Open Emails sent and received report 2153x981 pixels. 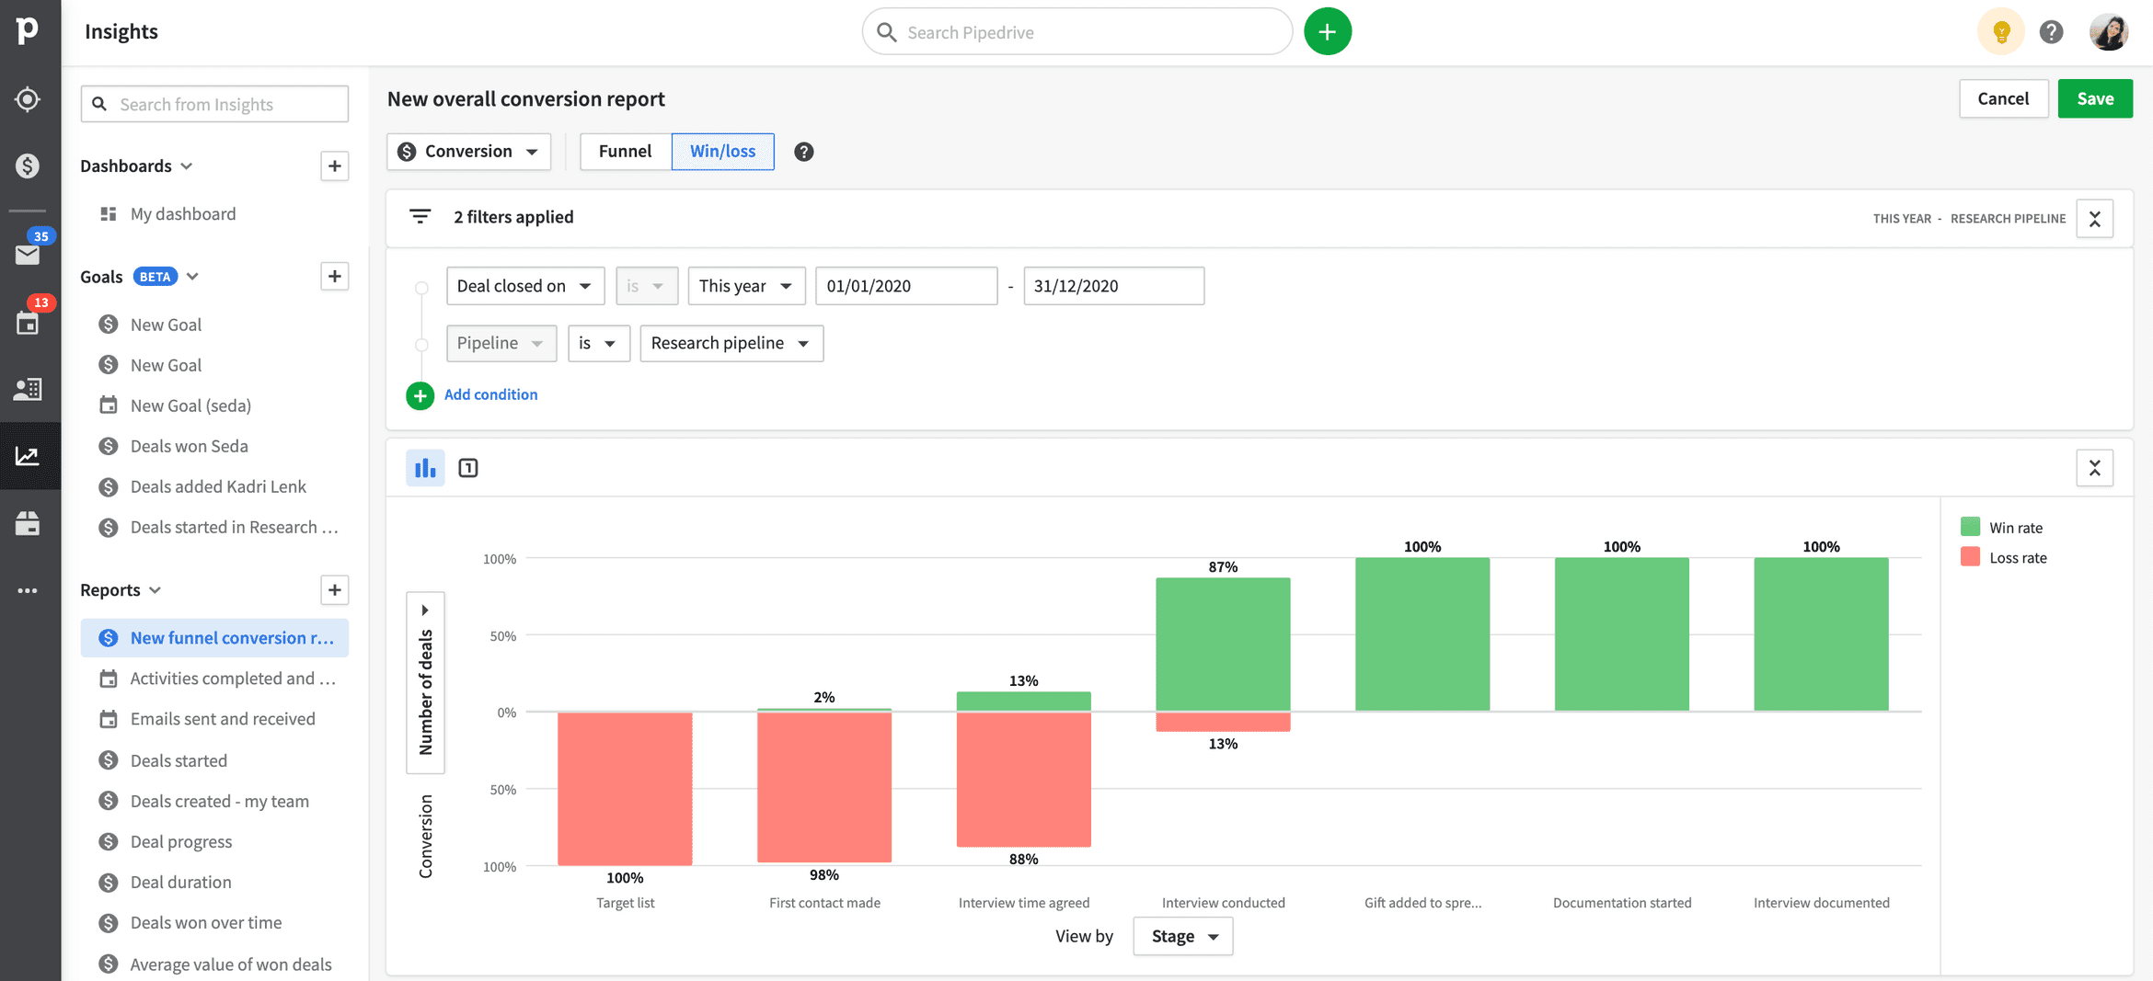coord(222,719)
